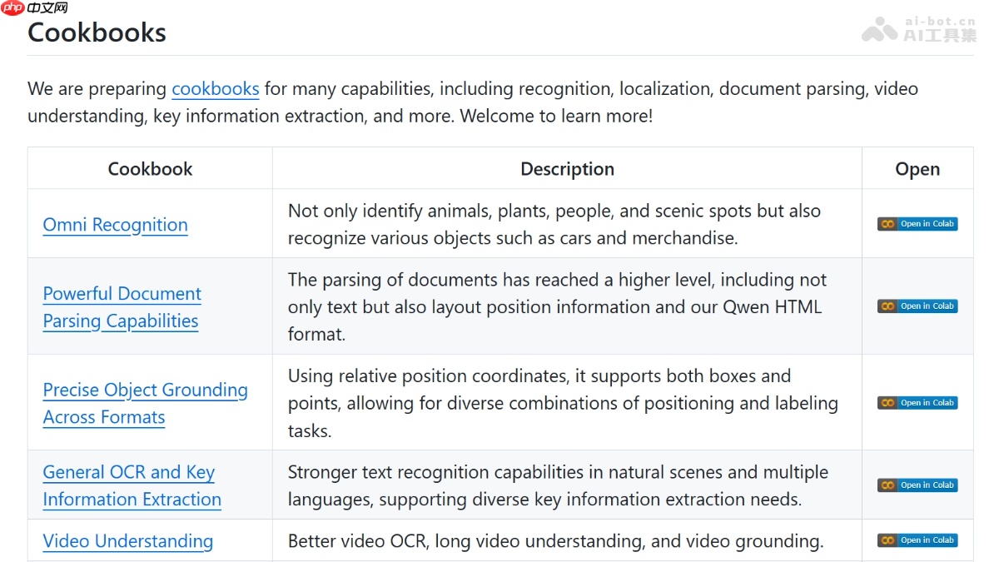Open the Colab badge for Omni Recognition
Viewport: 999px width, 562px height.
(x=917, y=224)
